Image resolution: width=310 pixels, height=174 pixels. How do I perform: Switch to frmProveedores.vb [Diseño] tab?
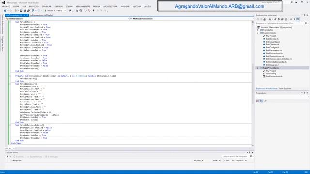click(41, 15)
